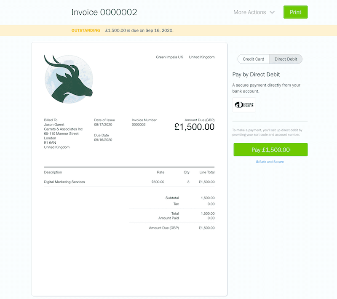Click the date of issue 08/17/2020
This screenshot has height=299, width=337.
point(103,125)
